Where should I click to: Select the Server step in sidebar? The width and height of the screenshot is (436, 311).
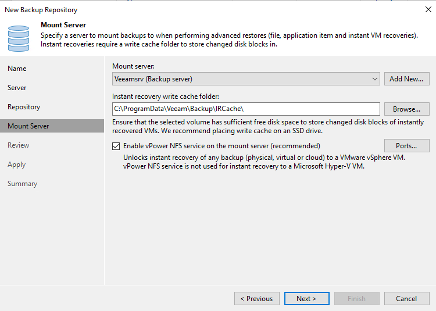pos(17,88)
